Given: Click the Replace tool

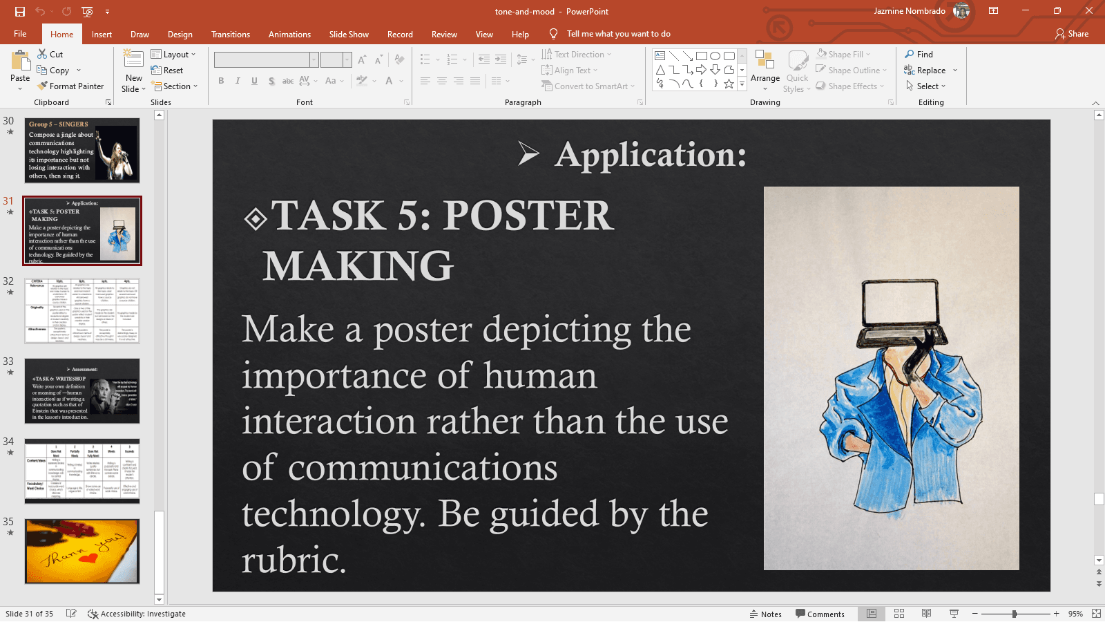Looking at the screenshot, I should [930, 70].
